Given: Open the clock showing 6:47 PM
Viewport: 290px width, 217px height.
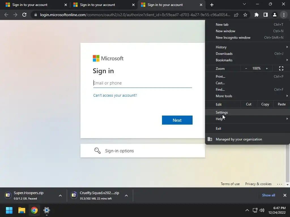Looking at the screenshot, I should coord(277,210).
